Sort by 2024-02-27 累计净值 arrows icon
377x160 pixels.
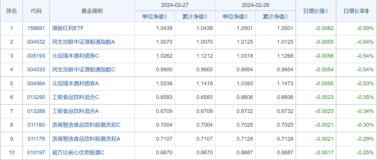pos(206,17)
